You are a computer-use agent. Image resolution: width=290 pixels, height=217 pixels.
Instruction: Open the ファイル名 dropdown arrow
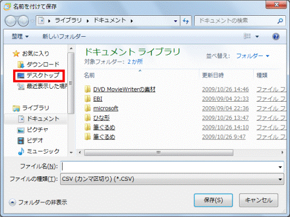click(280, 167)
